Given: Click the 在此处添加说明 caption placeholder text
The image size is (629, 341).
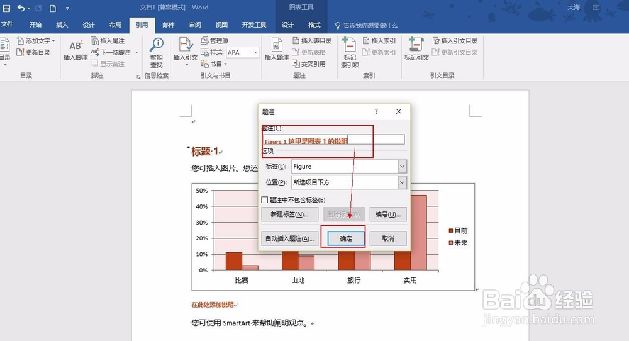Looking at the screenshot, I should pyautogui.click(x=212, y=305).
